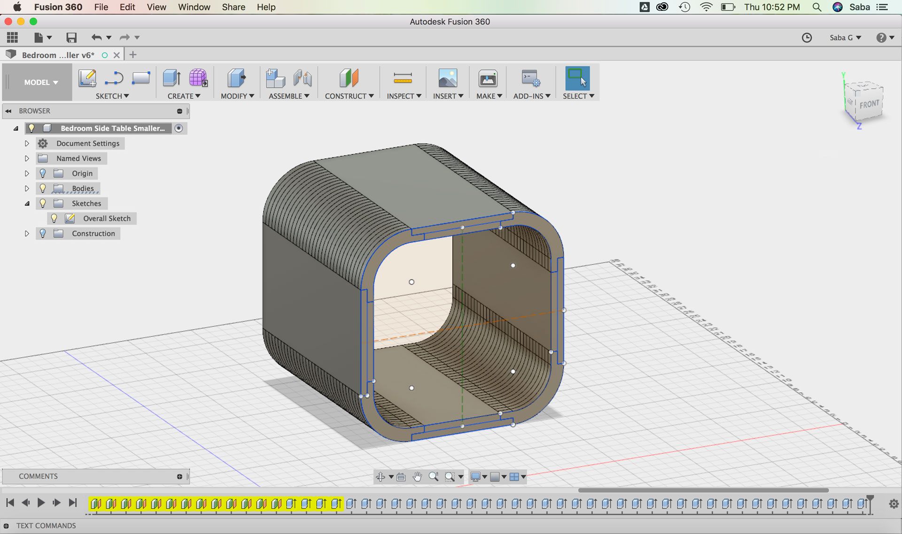Collapse the Sketches folder
This screenshot has height=534, width=902.
pyautogui.click(x=27, y=204)
